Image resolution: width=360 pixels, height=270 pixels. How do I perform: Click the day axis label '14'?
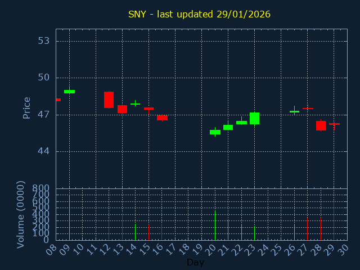click(x=131, y=250)
